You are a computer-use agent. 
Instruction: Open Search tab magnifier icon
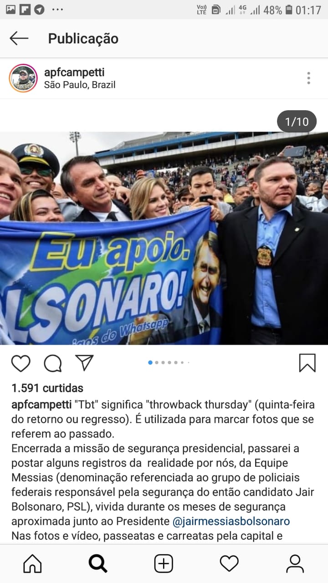pos(98,564)
